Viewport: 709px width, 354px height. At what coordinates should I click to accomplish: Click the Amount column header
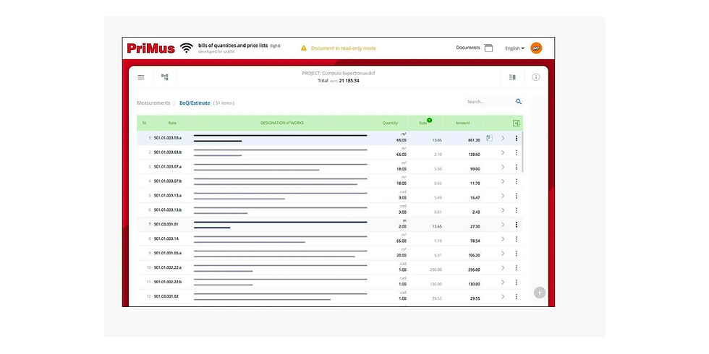[462, 123]
